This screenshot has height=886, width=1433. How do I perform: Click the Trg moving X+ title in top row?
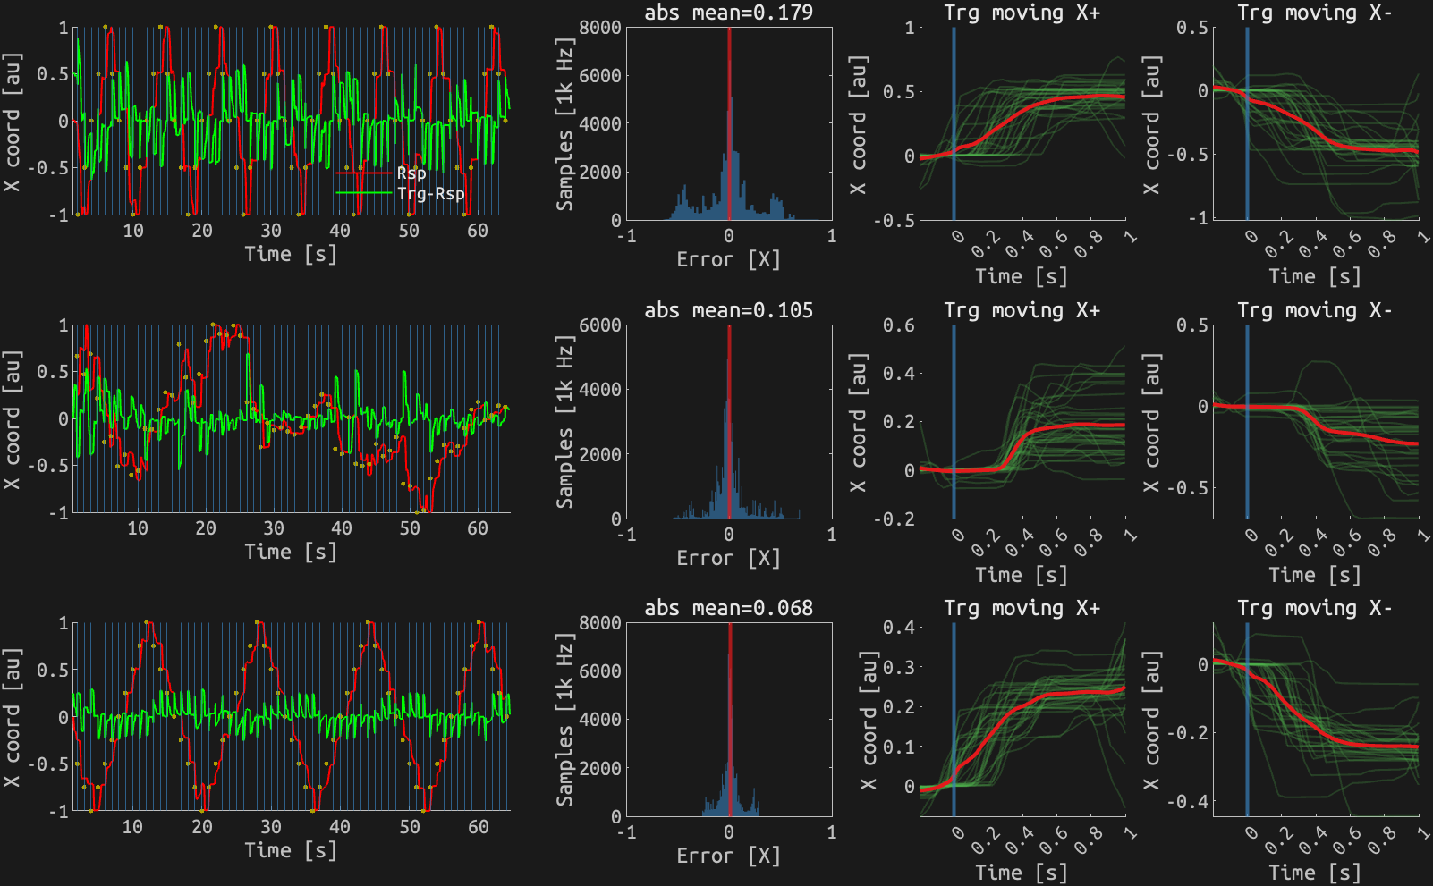click(1022, 12)
